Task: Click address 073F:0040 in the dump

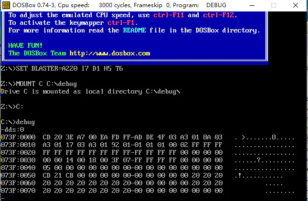Action: [x=18, y=168]
